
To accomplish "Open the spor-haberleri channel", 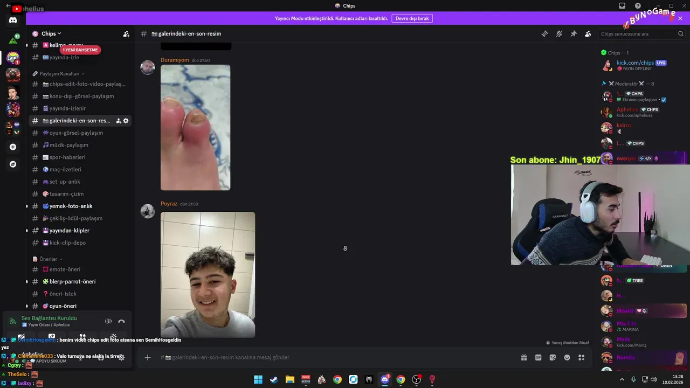I will tap(80, 157).
